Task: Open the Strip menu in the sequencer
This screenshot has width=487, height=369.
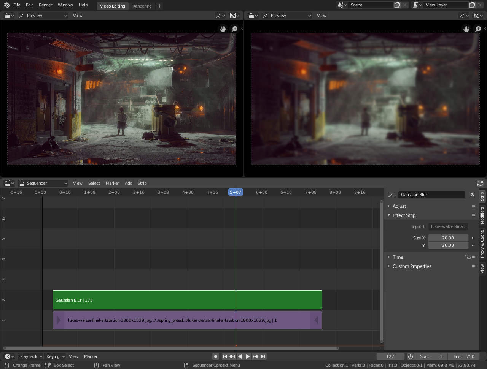Action: pyautogui.click(x=142, y=183)
